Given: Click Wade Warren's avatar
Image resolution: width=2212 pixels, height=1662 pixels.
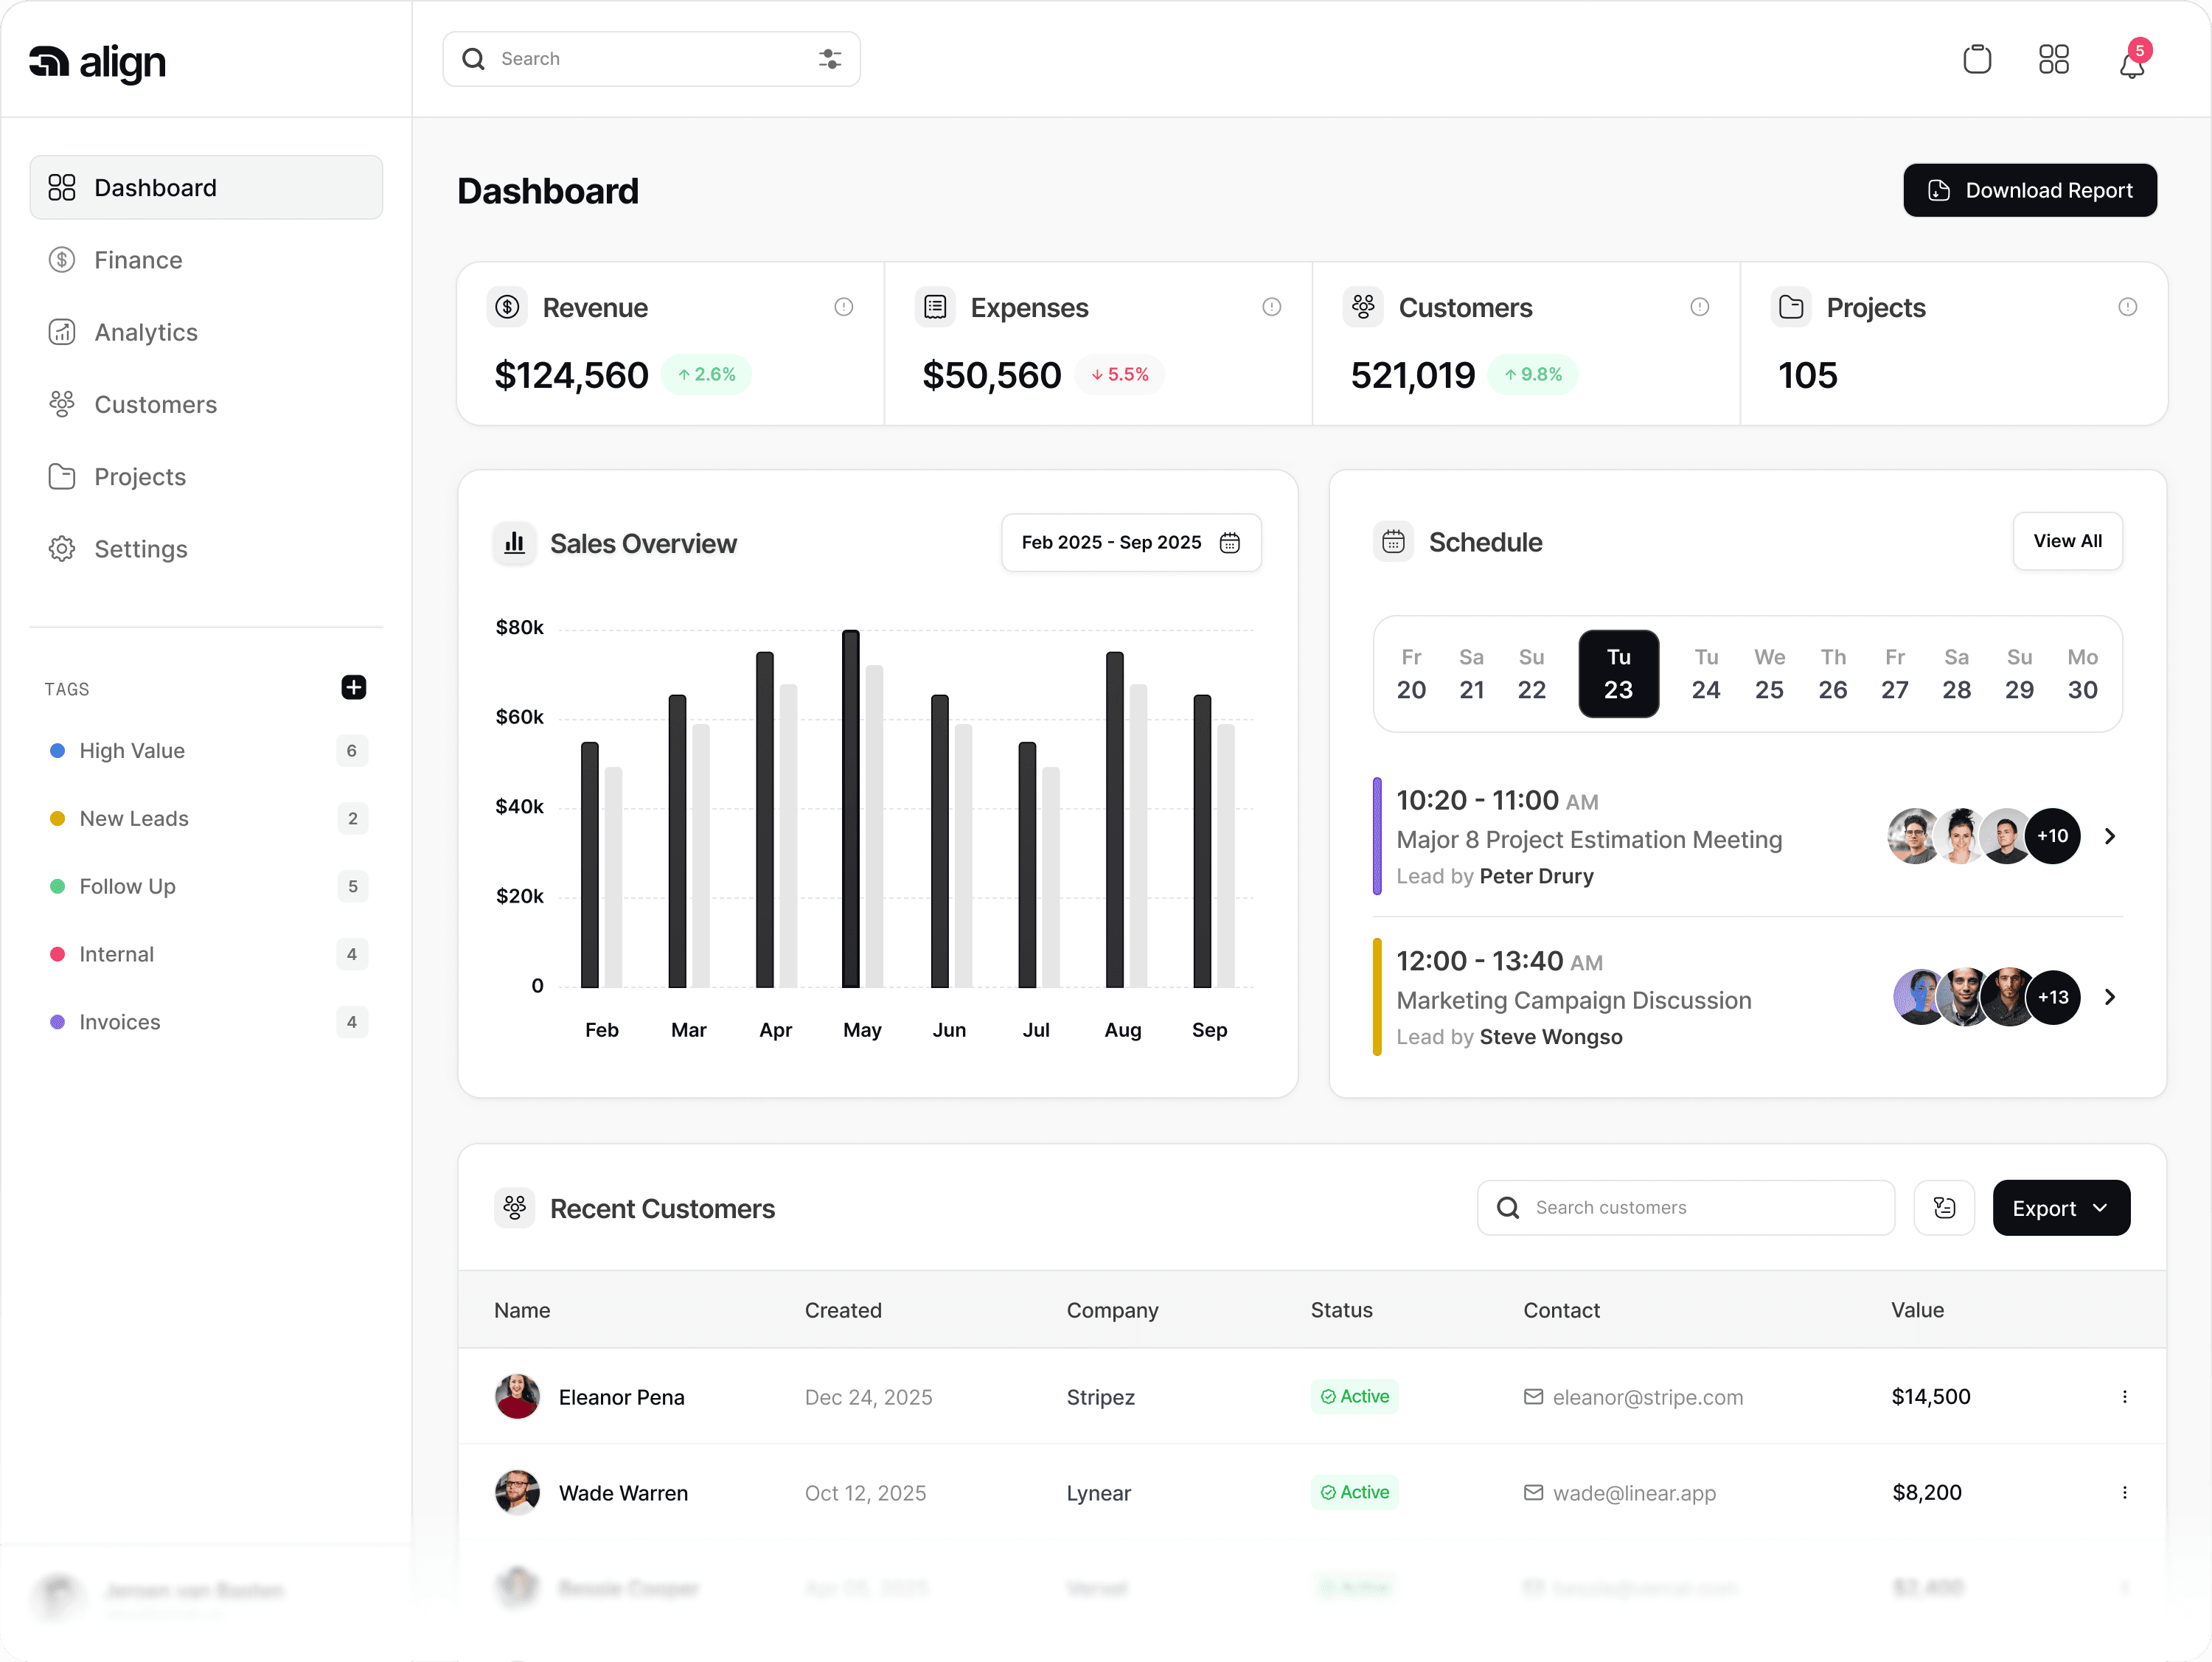Looking at the screenshot, I should pyautogui.click(x=517, y=1493).
